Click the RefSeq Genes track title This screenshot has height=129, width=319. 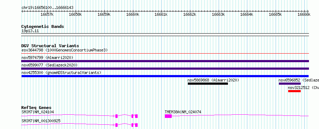[x=37, y=108]
